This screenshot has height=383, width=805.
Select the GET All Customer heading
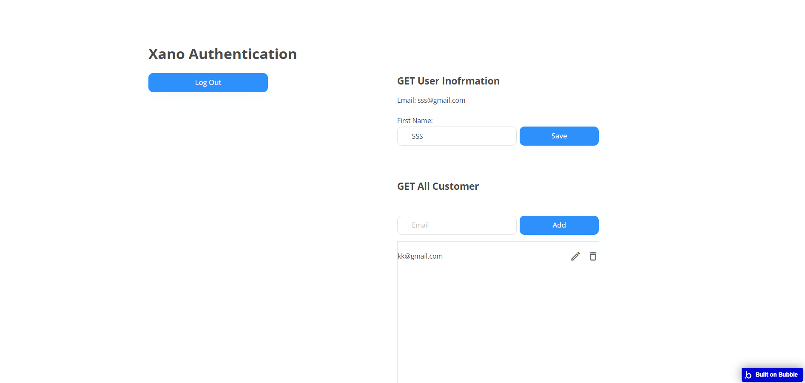[x=438, y=186]
